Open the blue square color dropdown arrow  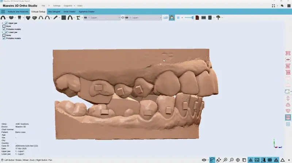182,18
